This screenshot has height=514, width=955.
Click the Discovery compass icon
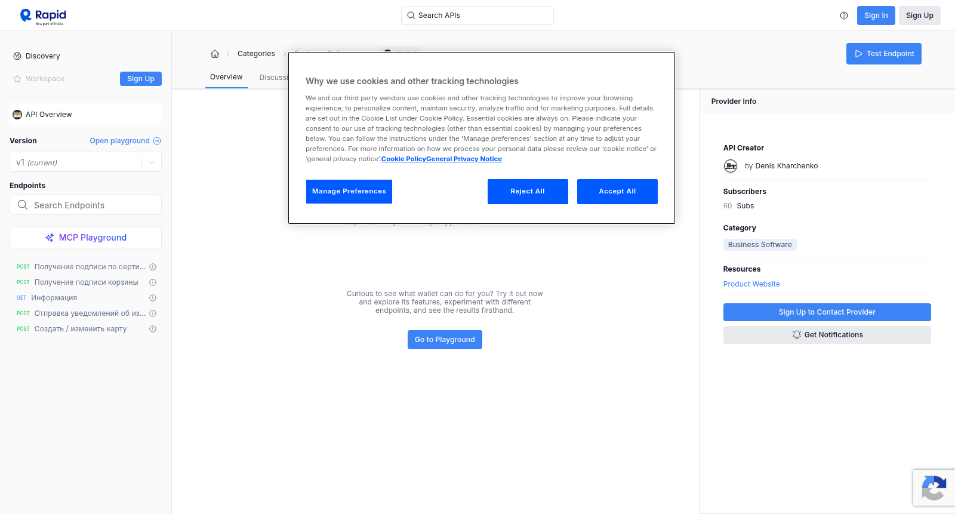(x=17, y=56)
